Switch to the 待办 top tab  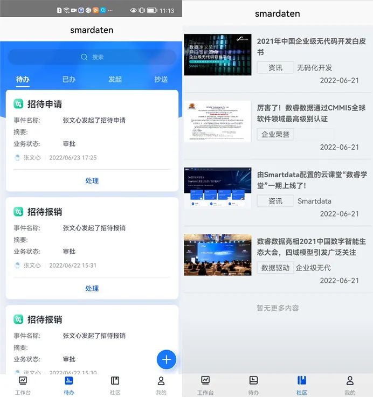pyautogui.click(x=23, y=80)
